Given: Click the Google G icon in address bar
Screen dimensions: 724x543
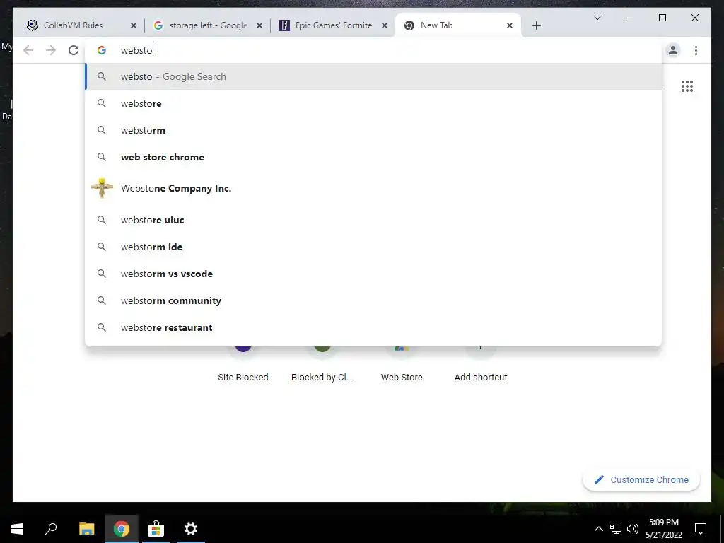Looking at the screenshot, I should click(102, 50).
